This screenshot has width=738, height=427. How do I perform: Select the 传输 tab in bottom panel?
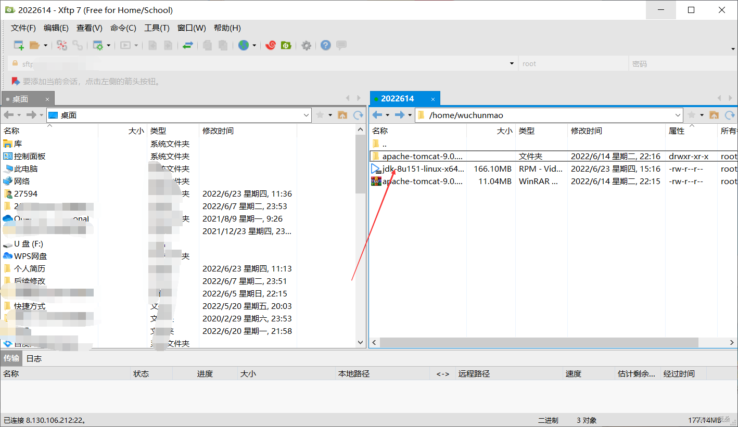(x=11, y=358)
